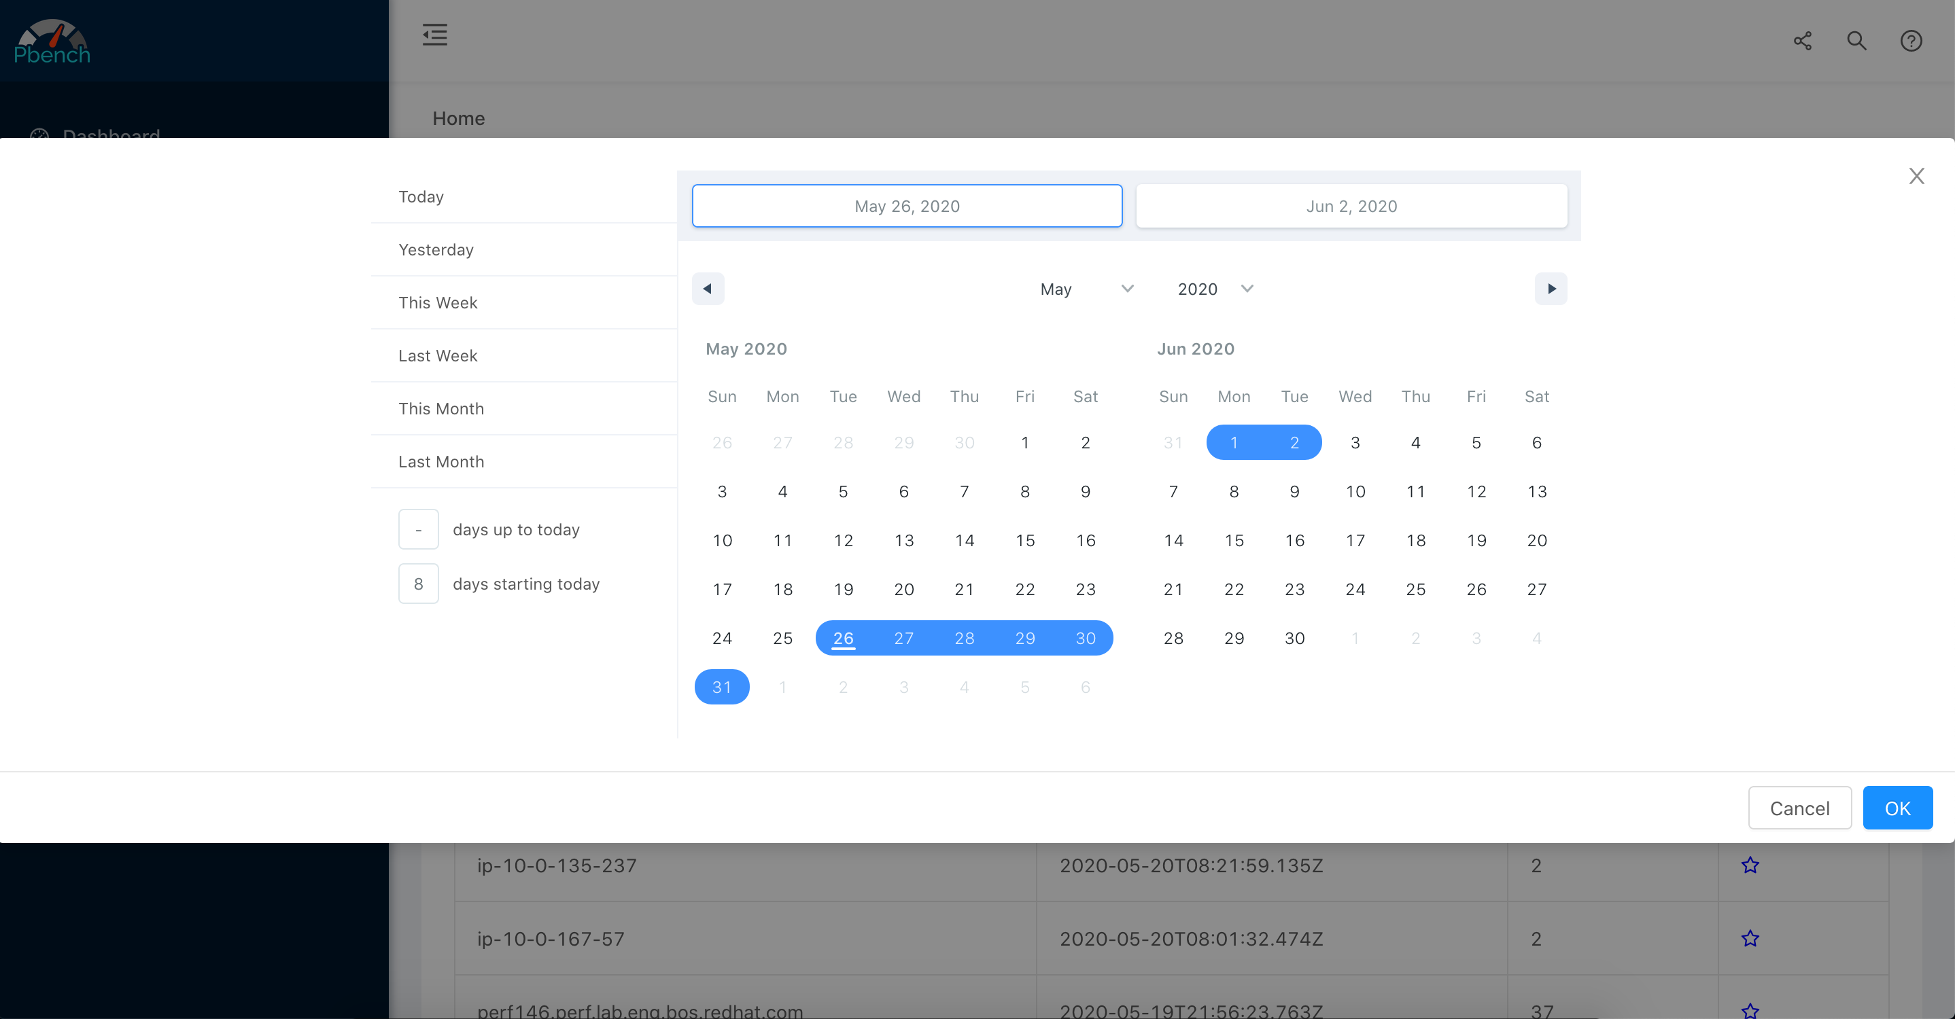This screenshot has height=1019, width=1955.
Task: Select June 2 in the calendar
Action: (1294, 443)
